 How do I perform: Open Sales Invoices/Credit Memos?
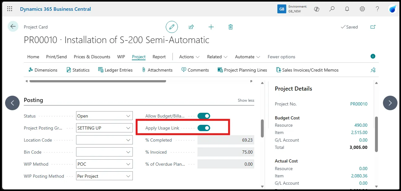pos(307,70)
